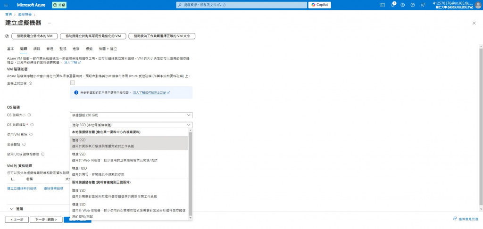Close the create virtual machine pane

(474, 24)
